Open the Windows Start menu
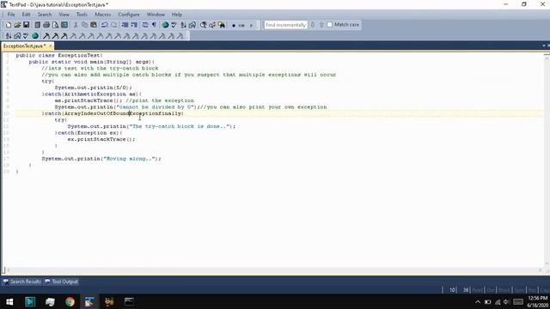 9,301
